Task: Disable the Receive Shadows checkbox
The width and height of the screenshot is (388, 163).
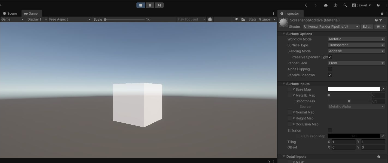Action: coord(330,75)
